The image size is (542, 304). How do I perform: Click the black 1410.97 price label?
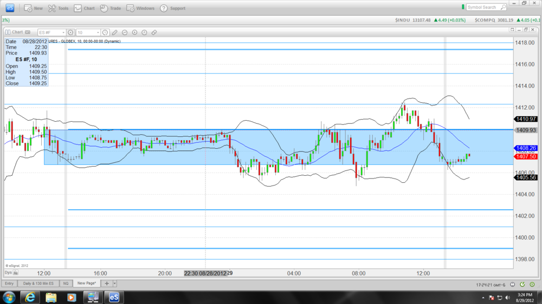(x=526, y=119)
